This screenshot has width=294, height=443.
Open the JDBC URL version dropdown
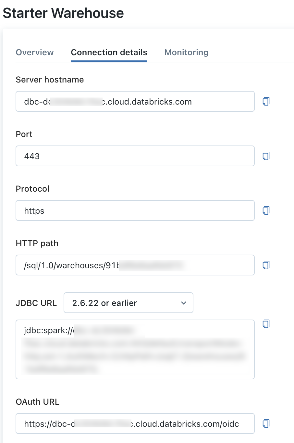129,303
